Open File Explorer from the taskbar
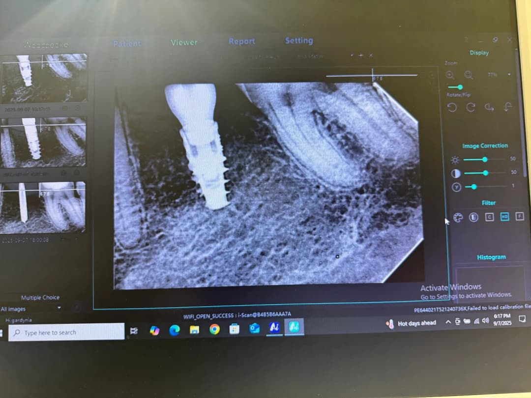This screenshot has height=398, width=531. click(x=194, y=330)
